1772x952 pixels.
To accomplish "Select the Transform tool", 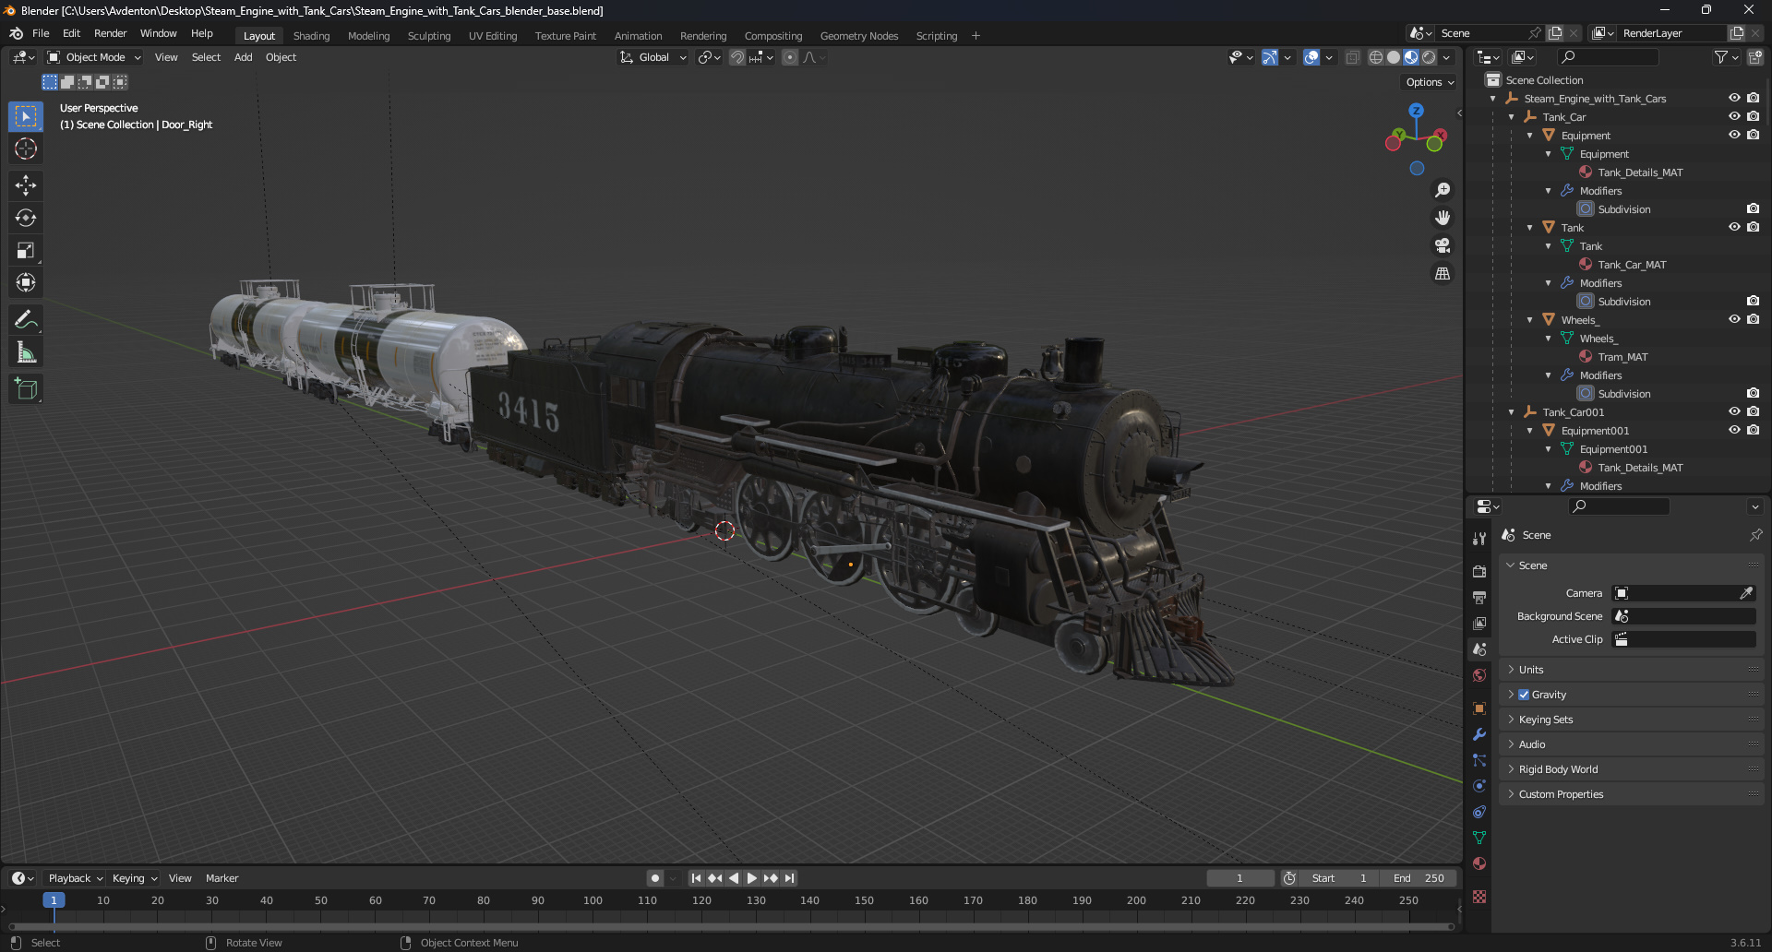I will tap(26, 282).
